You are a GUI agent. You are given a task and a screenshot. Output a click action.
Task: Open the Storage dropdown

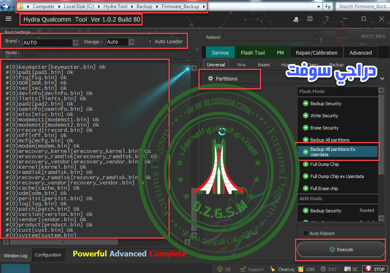131,42
